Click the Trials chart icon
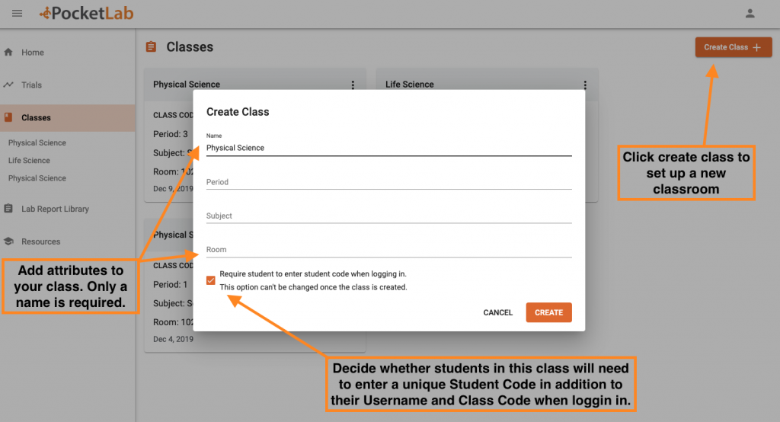The width and height of the screenshot is (780, 422). pos(9,85)
